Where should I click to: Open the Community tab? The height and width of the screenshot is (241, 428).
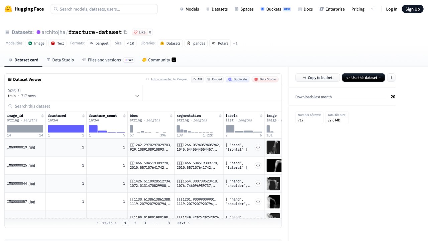159,60
